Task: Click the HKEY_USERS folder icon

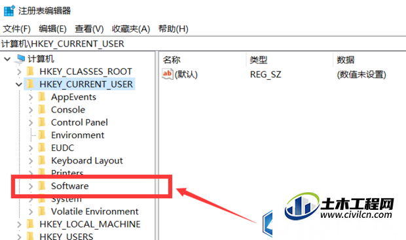Action: (30, 236)
